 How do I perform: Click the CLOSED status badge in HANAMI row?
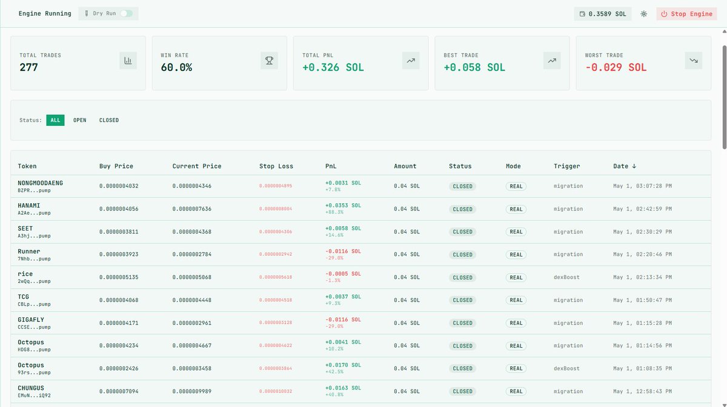(x=463, y=209)
